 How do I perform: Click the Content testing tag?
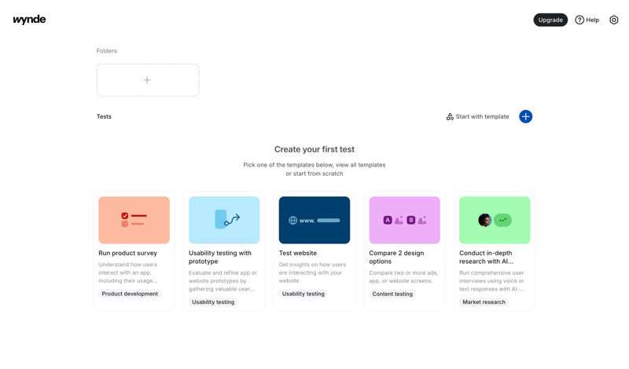[392, 294]
